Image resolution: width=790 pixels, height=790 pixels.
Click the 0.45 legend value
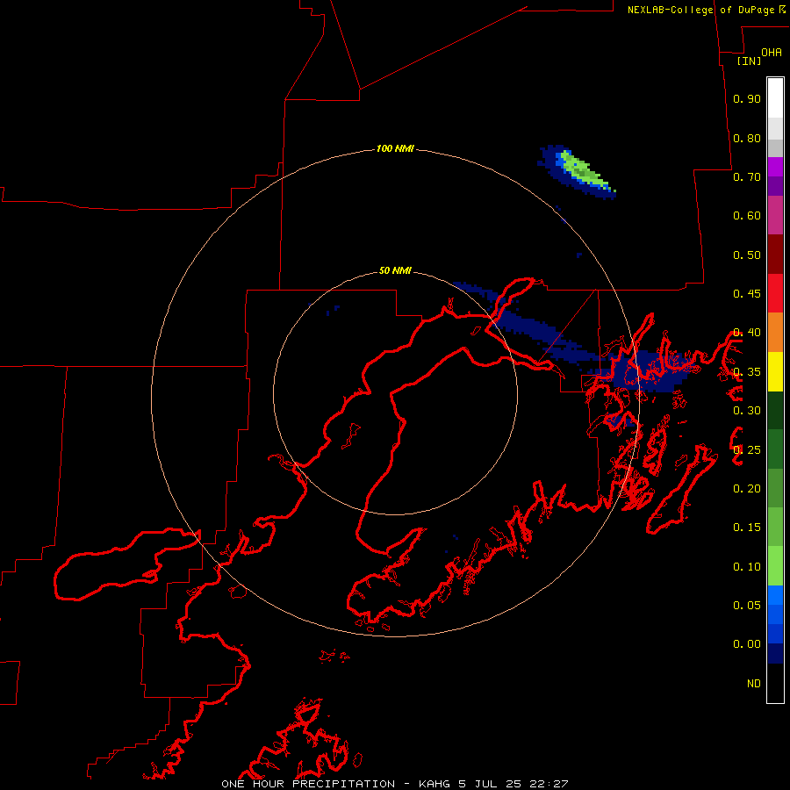click(x=747, y=294)
